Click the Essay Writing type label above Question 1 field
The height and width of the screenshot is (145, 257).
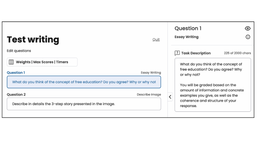click(x=151, y=73)
